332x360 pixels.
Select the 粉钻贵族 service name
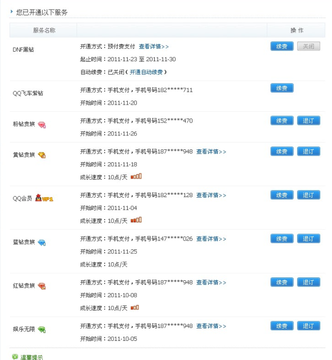24,124
